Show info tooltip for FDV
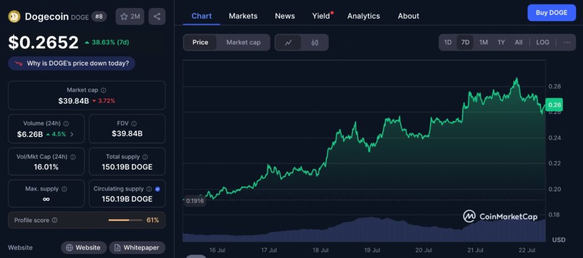Viewport: 583px width, 258px height. tap(134, 124)
